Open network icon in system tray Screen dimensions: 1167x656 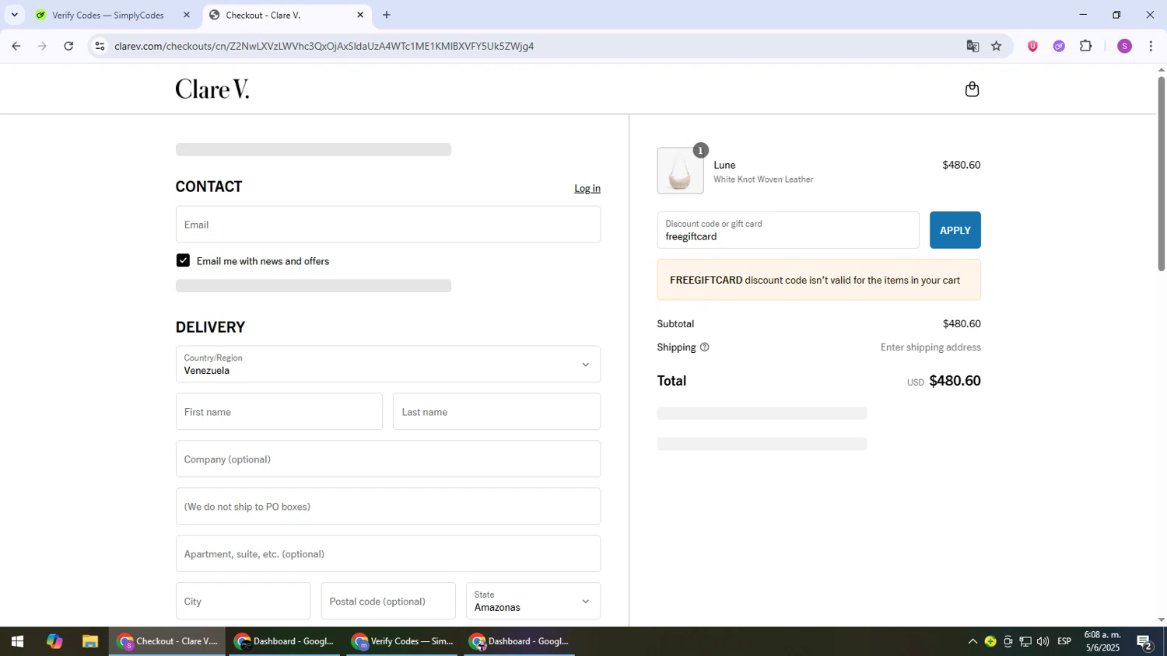1025,641
